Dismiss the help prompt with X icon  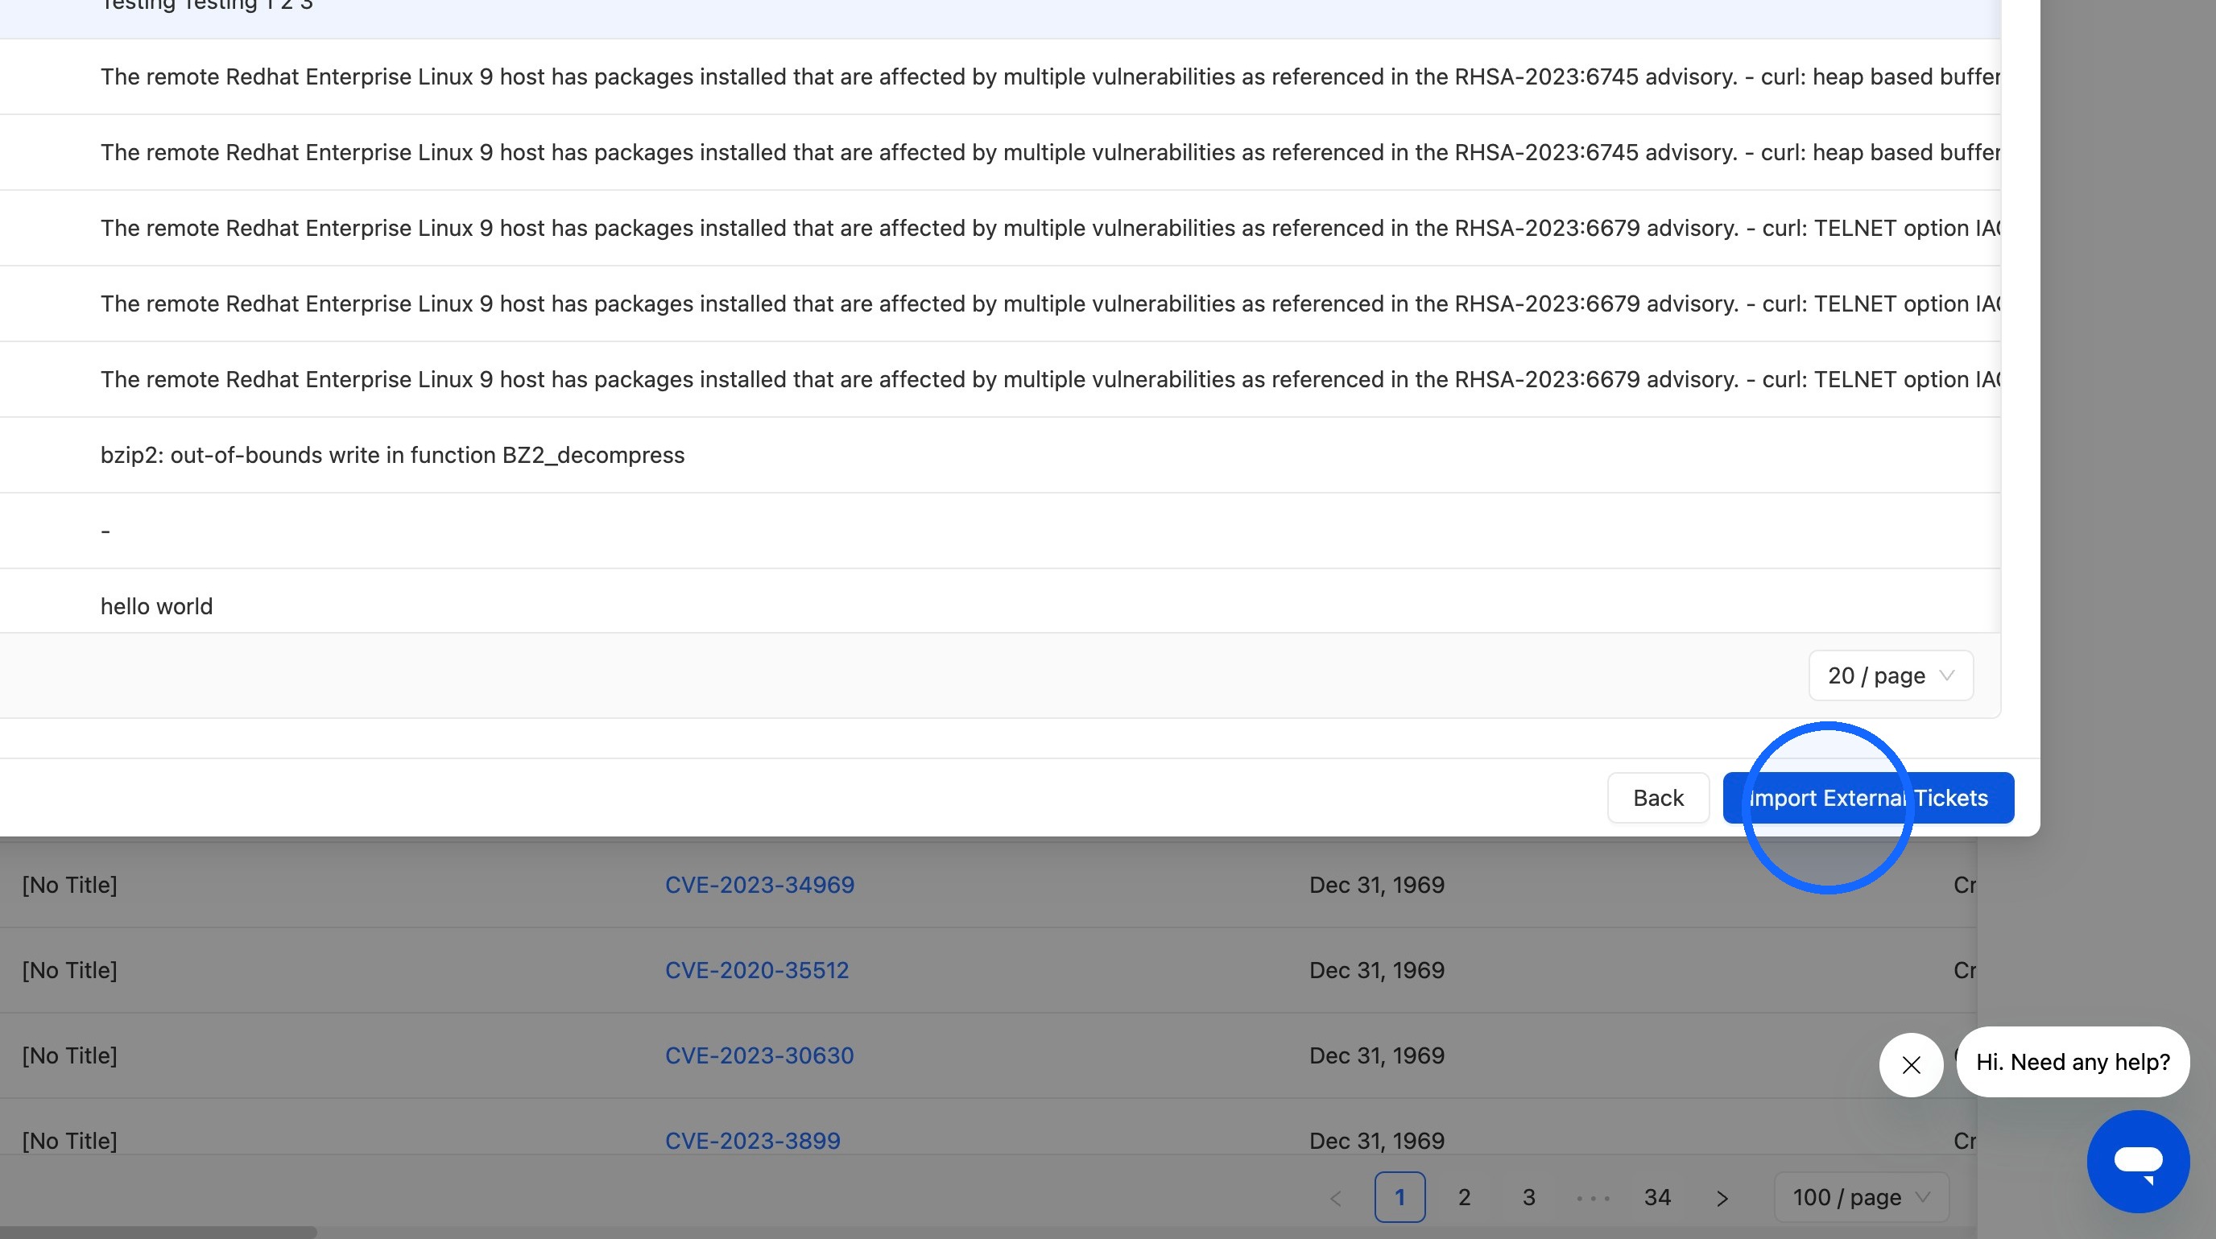click(1911, 1064)
